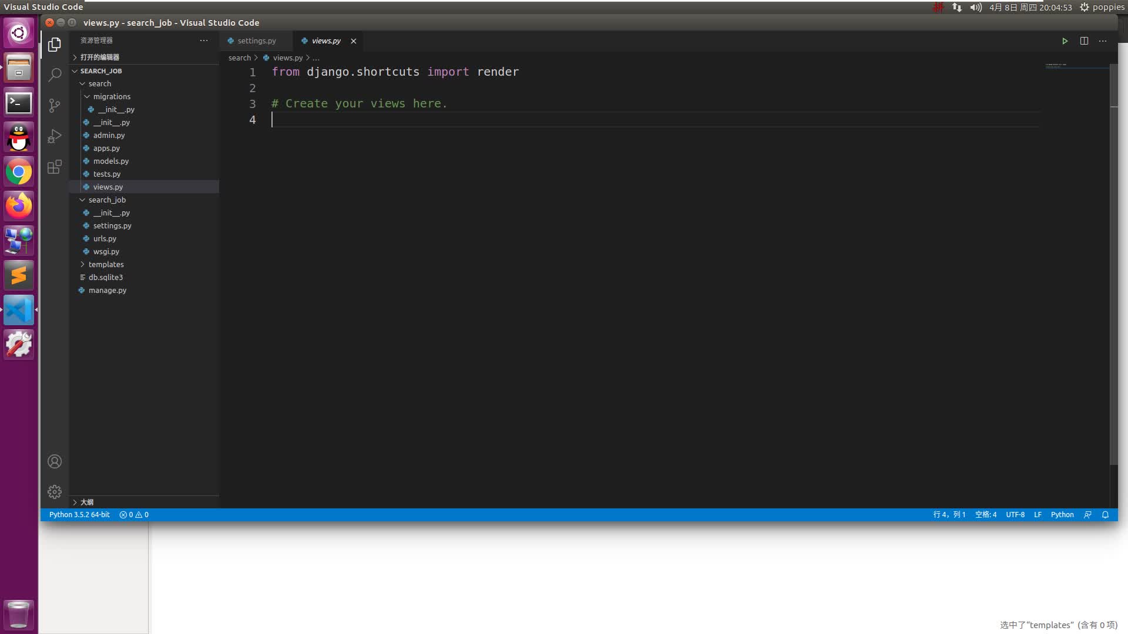Viewport: 1128px width, 634px height.
Task: Open Sublime Text from the launcher
Action: point(19,275)
